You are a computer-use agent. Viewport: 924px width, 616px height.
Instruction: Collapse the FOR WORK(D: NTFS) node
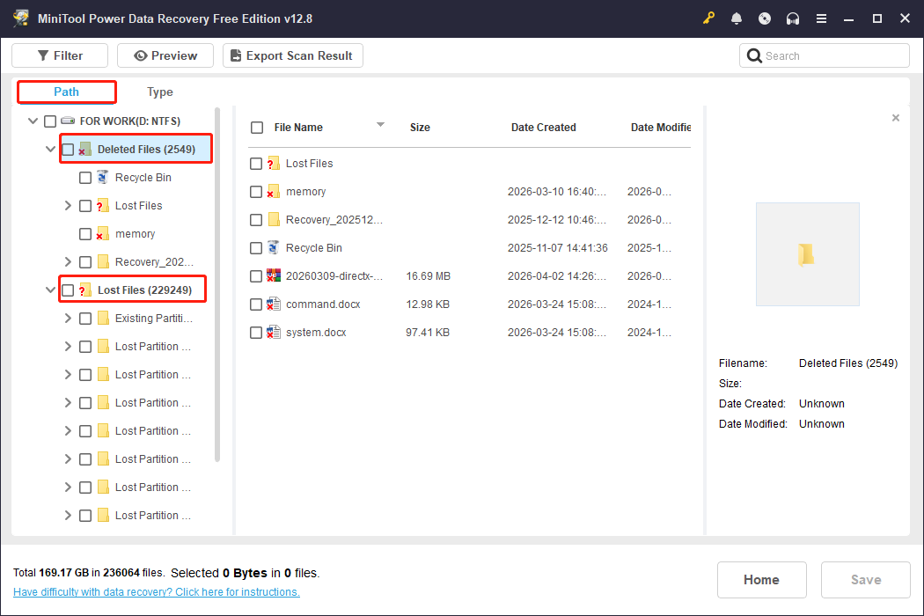(33, 121)
